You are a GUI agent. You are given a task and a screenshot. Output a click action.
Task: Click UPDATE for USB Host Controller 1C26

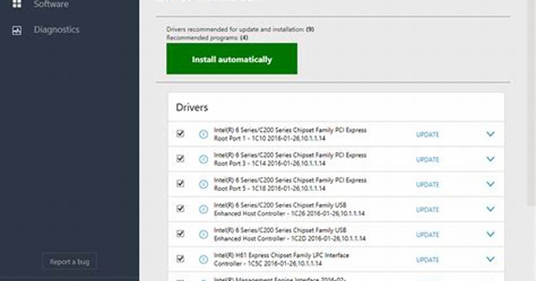click(x=427, y=210)
